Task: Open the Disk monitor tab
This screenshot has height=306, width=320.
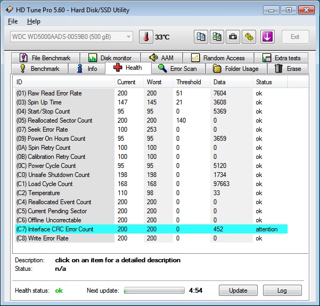Action: tap(110, 58)
